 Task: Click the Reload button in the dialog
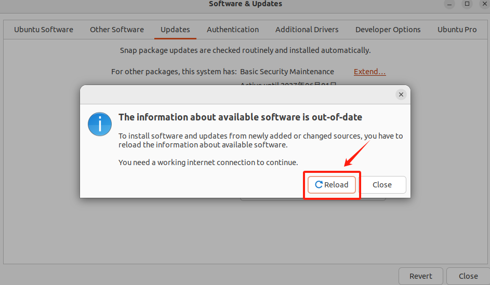332,185
